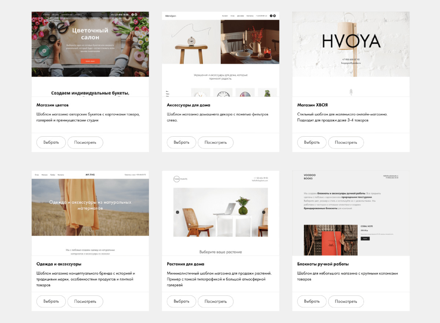Click the title Магазин цветов
This screenshot has height=323, width=440.
click(x=52, y=105)
